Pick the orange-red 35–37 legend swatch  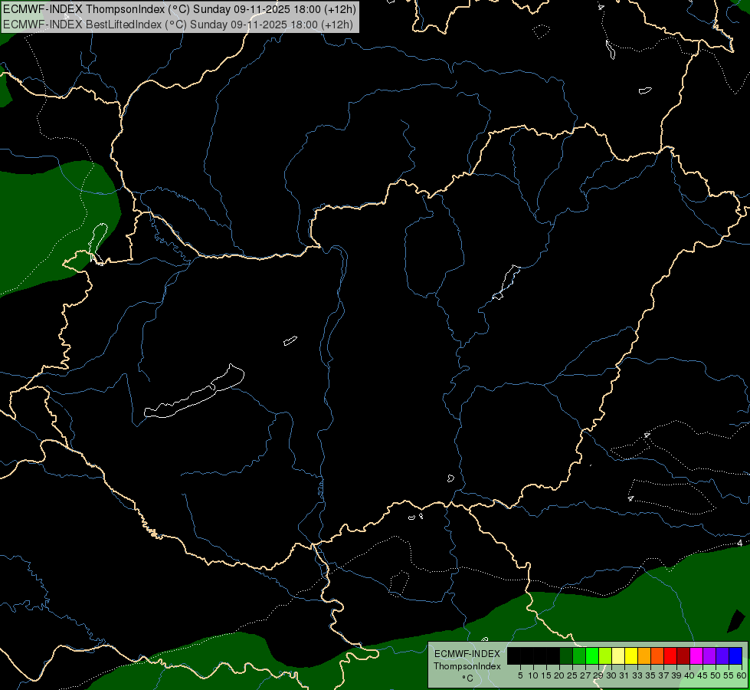pos(657,655)
